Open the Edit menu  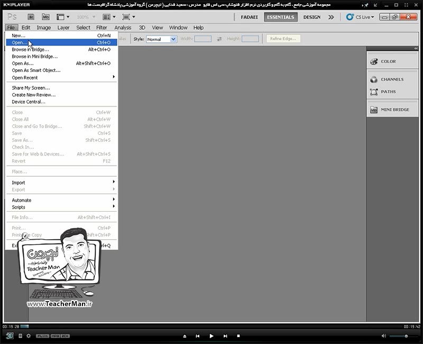26,28
